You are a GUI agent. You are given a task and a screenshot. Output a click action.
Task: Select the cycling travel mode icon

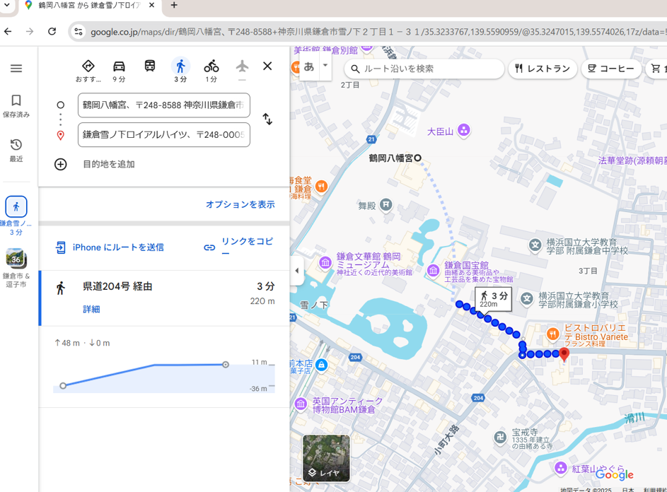pos(211,66)
